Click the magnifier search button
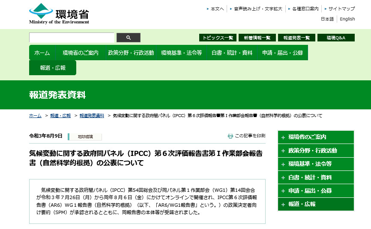 pos(129,38)
